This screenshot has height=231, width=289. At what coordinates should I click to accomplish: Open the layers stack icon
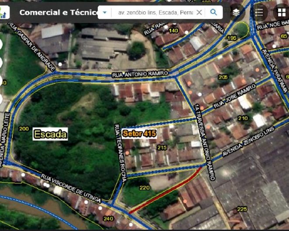pos(236,13)
